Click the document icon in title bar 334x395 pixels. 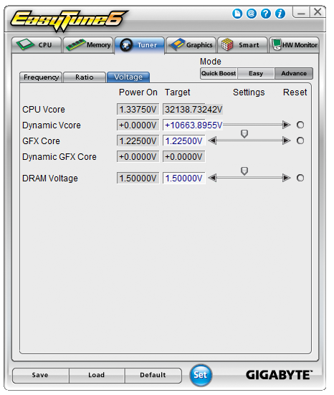click(237, 14)
